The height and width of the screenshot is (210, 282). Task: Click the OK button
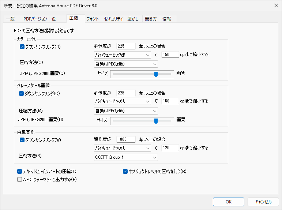pyautogui.click(x=228, y=202)
